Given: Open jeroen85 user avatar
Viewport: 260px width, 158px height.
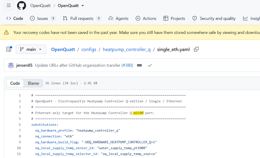Looking at the screenshot, I should coord(11,65).
